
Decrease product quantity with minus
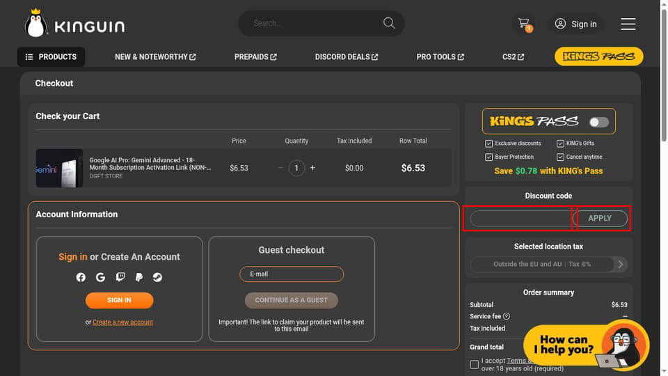pos(280,168)
